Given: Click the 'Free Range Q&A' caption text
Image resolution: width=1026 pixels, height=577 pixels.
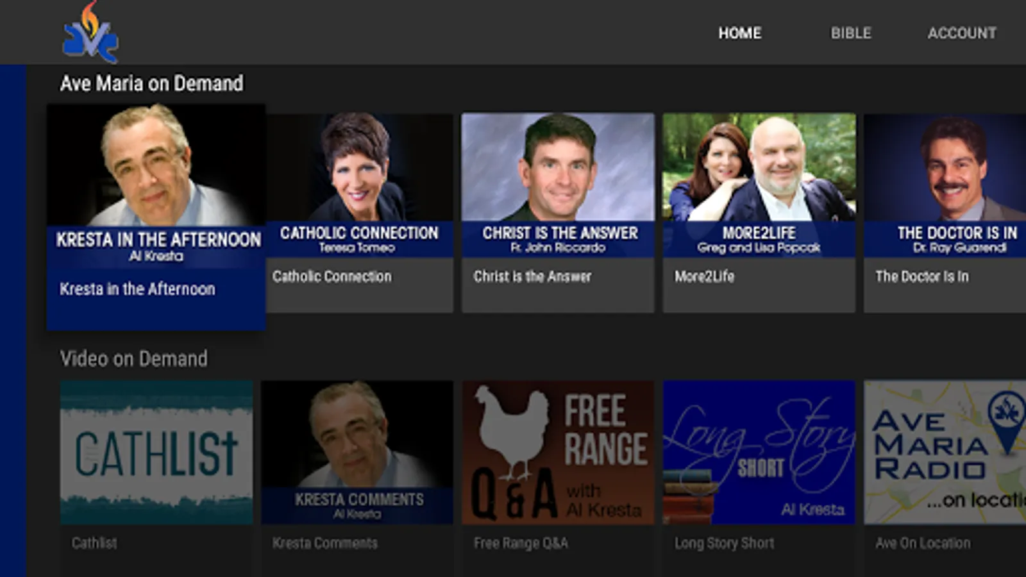Looking at the screenshot, I should [521, 543].
